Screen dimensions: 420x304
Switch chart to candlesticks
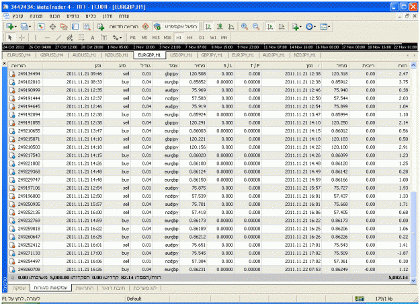(220, 26)
